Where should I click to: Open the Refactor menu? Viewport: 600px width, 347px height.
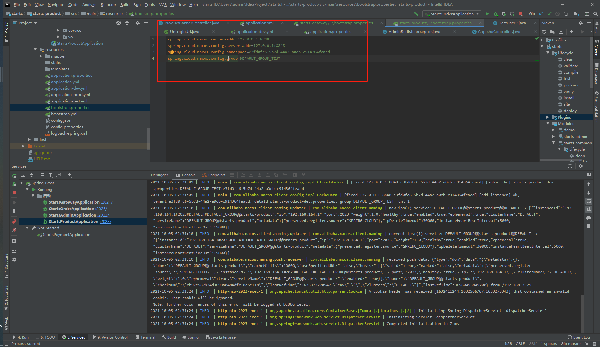[108, 4]
